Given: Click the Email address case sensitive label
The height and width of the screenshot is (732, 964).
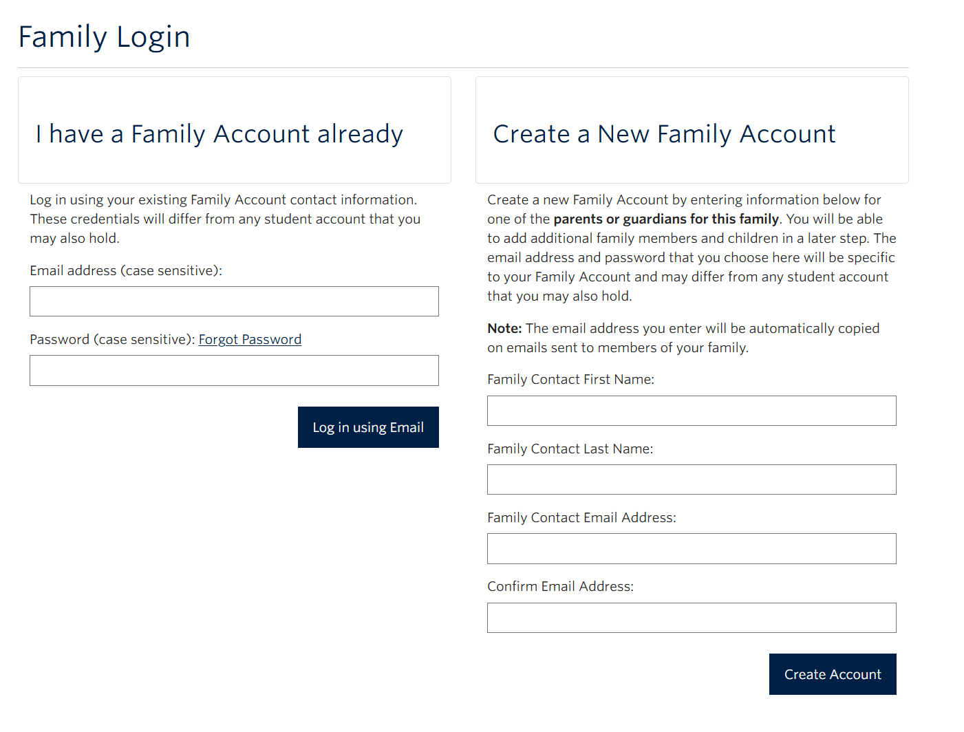Looking at the screenshot, I should (125, 270).
